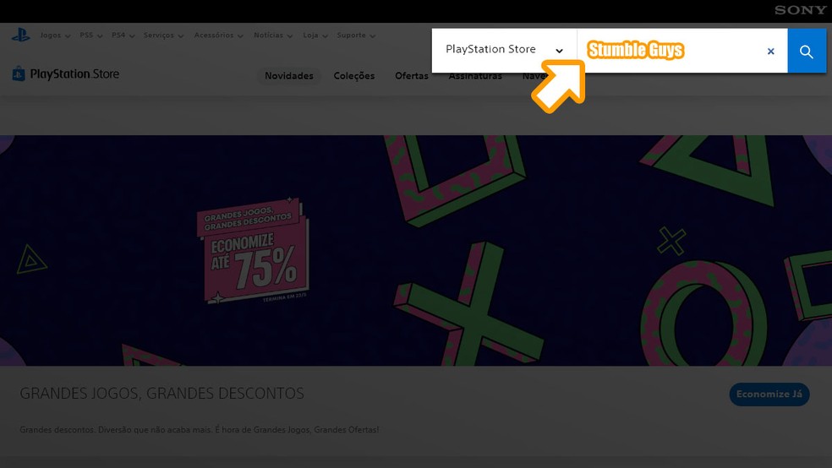Expand the Loja menu
Screen dimensions: 832x468
(315, 35)
